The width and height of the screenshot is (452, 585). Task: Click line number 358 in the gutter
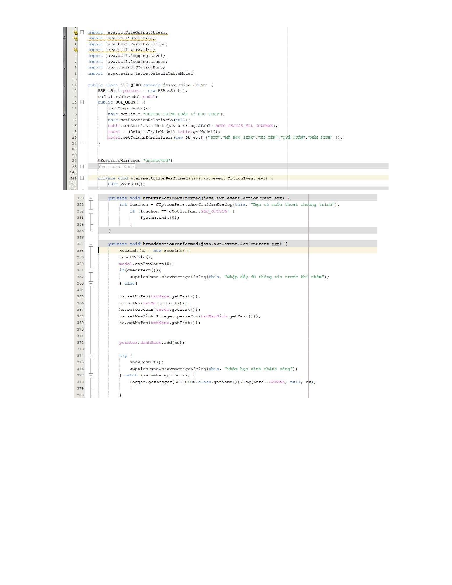(x=80, y=251)
